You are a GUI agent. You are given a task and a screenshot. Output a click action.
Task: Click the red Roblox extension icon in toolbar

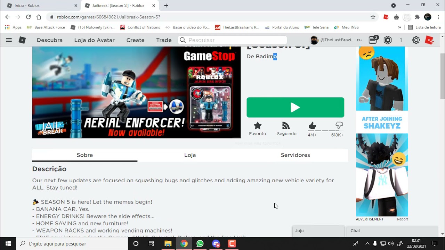(386, 17)
